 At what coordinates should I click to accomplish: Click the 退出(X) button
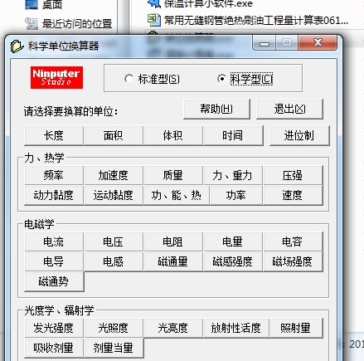click(289, 109)
